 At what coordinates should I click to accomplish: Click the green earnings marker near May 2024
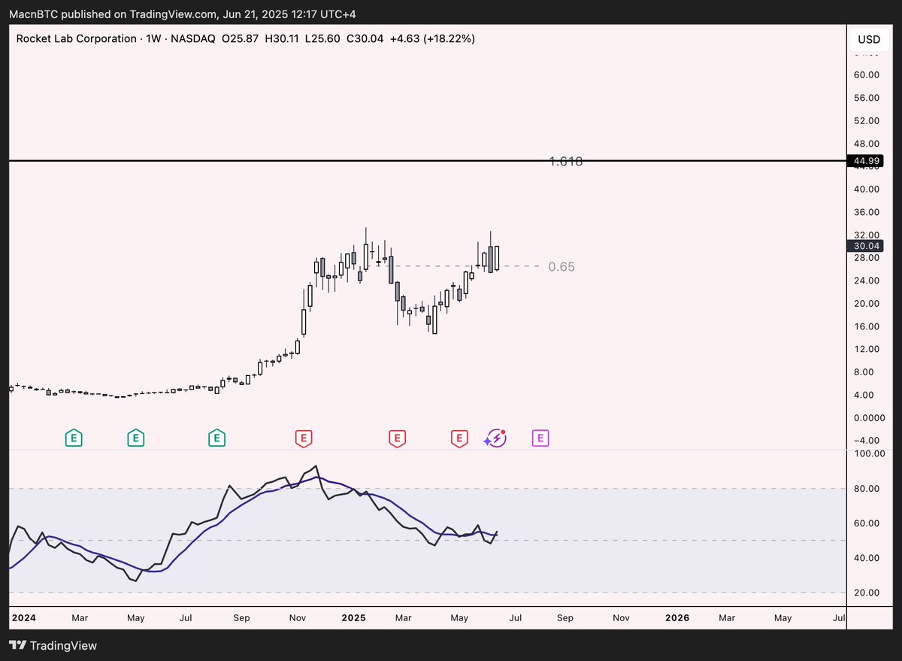click(135, 437)
